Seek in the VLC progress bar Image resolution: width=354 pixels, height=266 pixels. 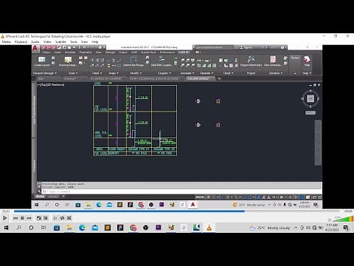coord(176,211)
